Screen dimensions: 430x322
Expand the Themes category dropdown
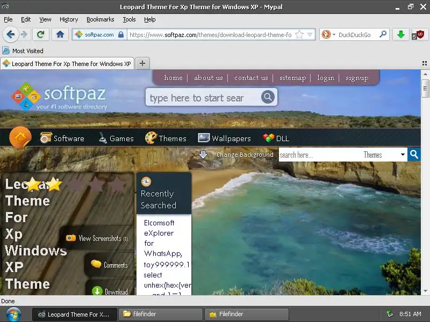[384, 155]
